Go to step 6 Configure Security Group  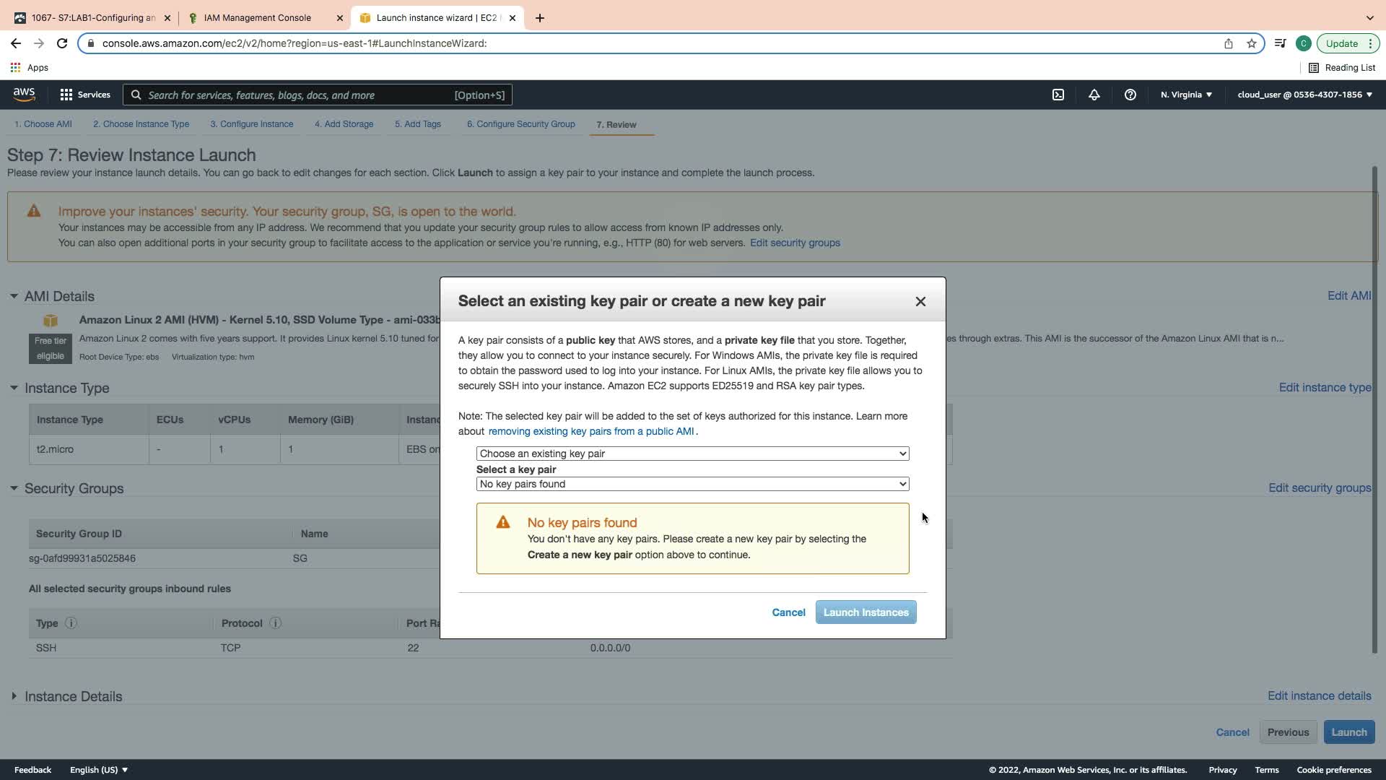[x=520, y=124]
